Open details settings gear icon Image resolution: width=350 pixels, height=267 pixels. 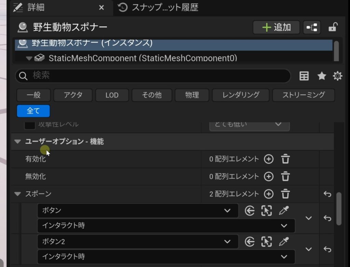337,76
